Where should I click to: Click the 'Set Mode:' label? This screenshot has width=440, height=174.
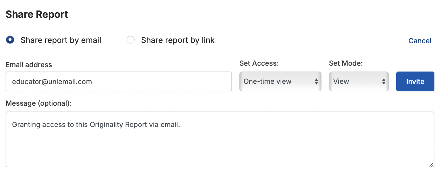[346, 63]
